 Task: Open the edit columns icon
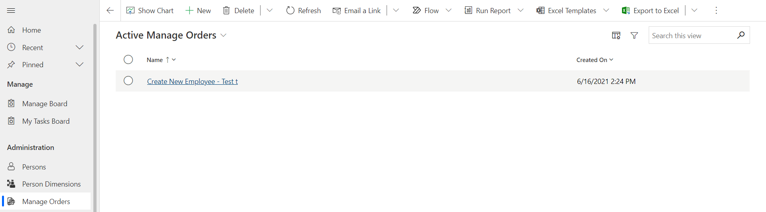[616, 36]
